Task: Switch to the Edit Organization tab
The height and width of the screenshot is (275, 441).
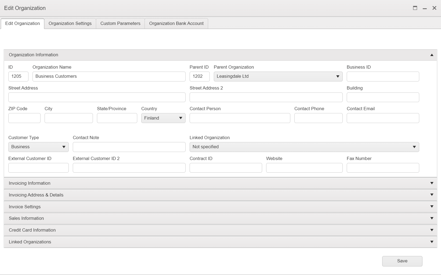Action: [x=23, y=24]
